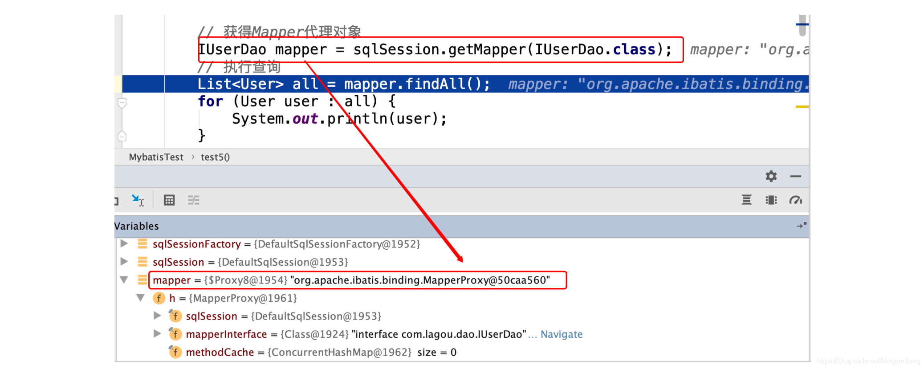
Task: Click the field icon beside methodCache
Action: 175,352
